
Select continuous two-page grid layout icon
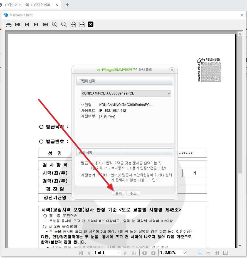(217, 253)
